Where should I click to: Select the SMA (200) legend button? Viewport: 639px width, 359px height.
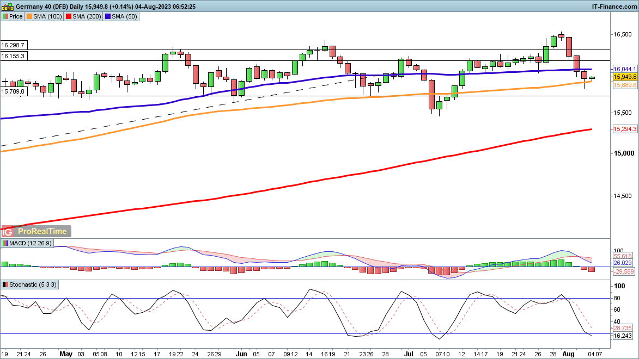[x=83, y=17]
